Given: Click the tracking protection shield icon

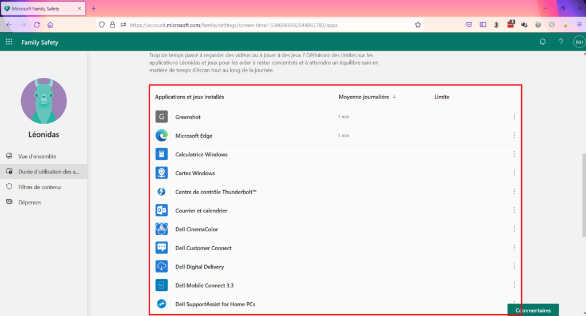Looking at the screenshot, I should coord(102,25).
